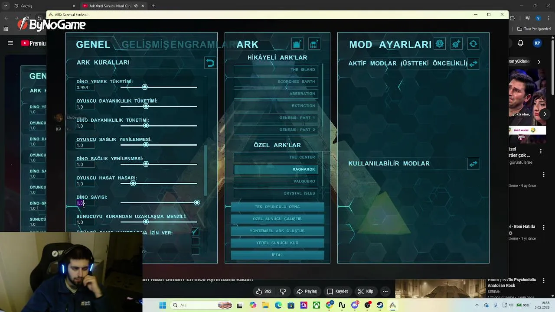This screenshot has width=555, height=312.
Task: Select VALGUERO map
Action: coord(276,181)
